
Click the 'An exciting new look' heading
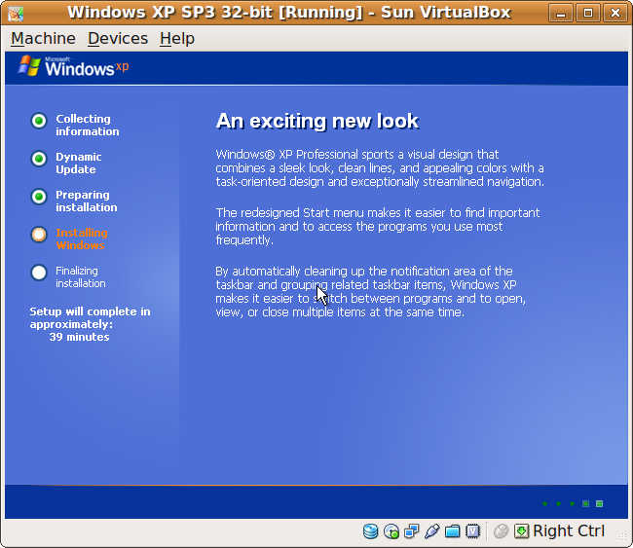pyautogui.click(x=317, y=121)
